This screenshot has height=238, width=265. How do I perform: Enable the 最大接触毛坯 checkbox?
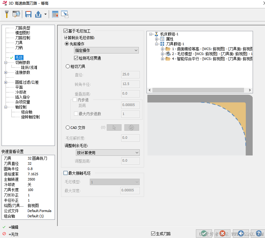tap(66, 173)
